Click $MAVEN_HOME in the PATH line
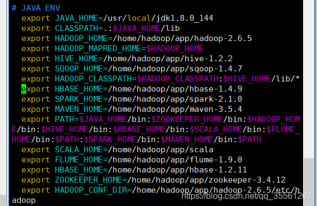The height and width of the screenshot is (206, 317). pos(187,139)
